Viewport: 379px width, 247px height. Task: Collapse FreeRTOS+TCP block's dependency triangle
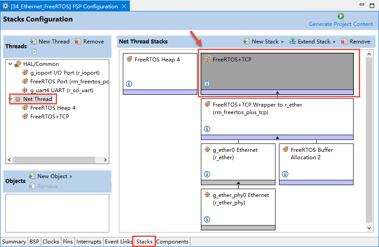[x=278, y=92]
